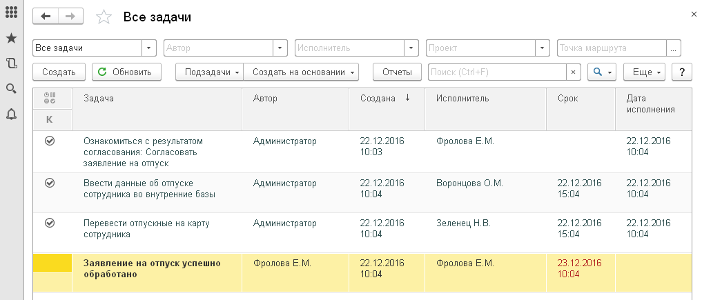This screenshot has height=300, width=702.
Task: Click the yellow marker cell of highlighted task
Action: click(x=52, y=263)
